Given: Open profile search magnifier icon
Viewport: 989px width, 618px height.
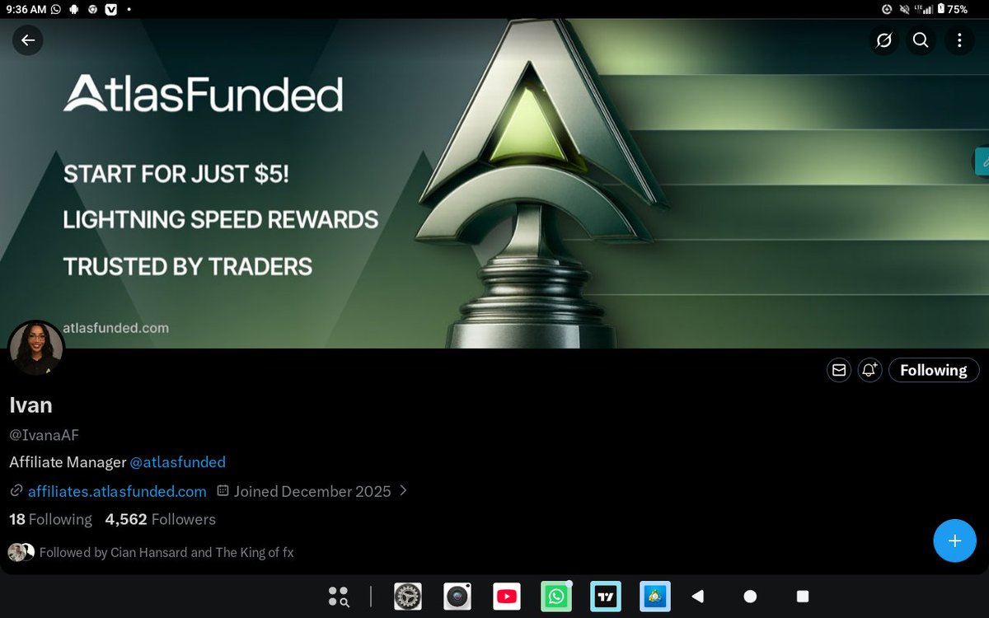Looking at the screenshot, I should click(x=921, y=40).
